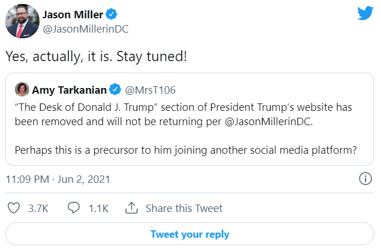Click the 3.7K likes count
Viewport: 381px width, 252px height.
pos(38,208)
